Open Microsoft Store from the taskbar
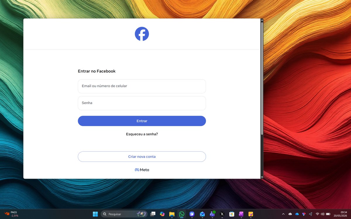The height and width of the screenshot is (219, 351). tap(232, 214)
